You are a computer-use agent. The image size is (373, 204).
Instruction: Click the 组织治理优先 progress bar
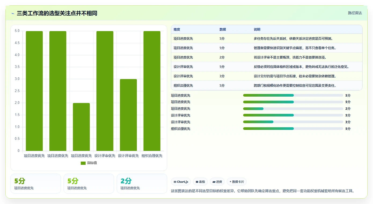click(293, 129)
